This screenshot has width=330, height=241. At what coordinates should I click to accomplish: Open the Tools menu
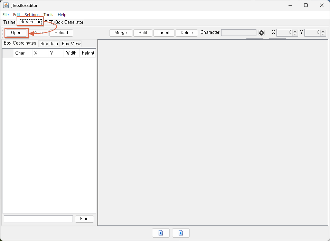(48, 15)
